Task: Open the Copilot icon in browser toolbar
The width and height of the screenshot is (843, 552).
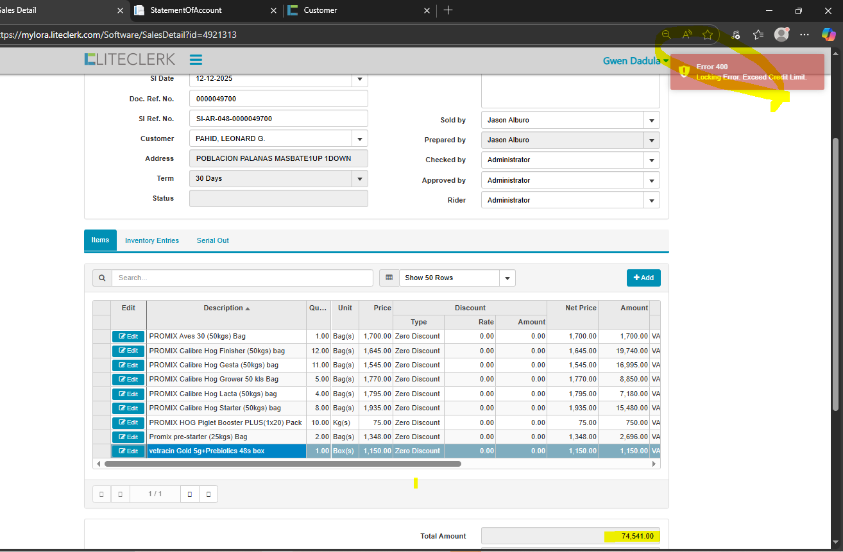Action: click(828, 35)
